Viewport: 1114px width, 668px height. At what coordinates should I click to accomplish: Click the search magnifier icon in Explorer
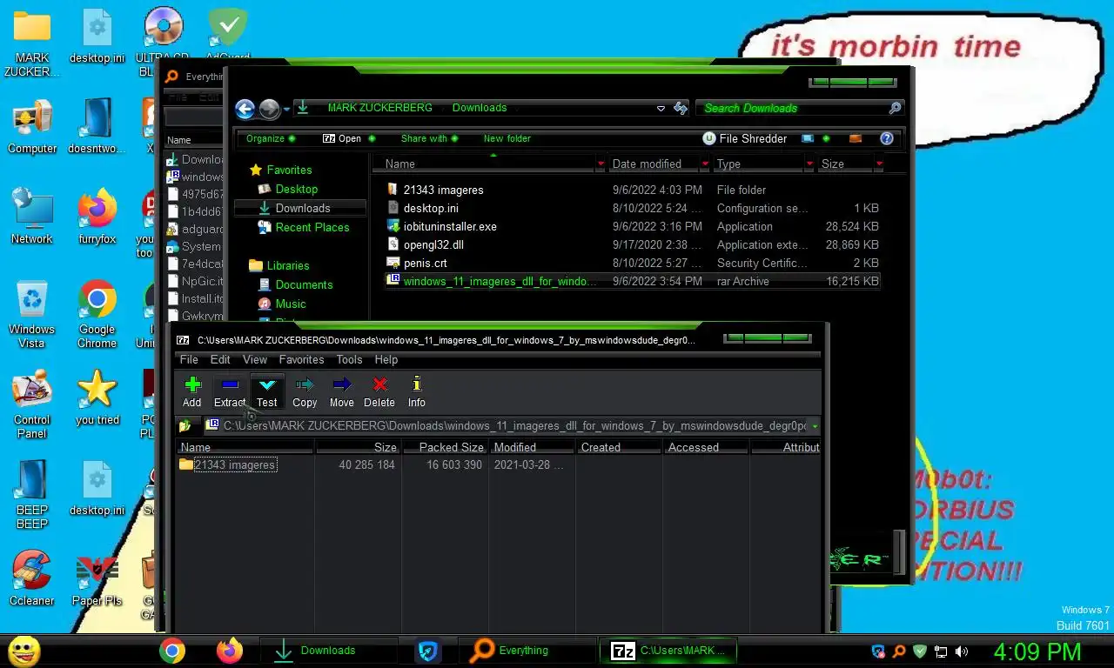(x=895, y=108)
